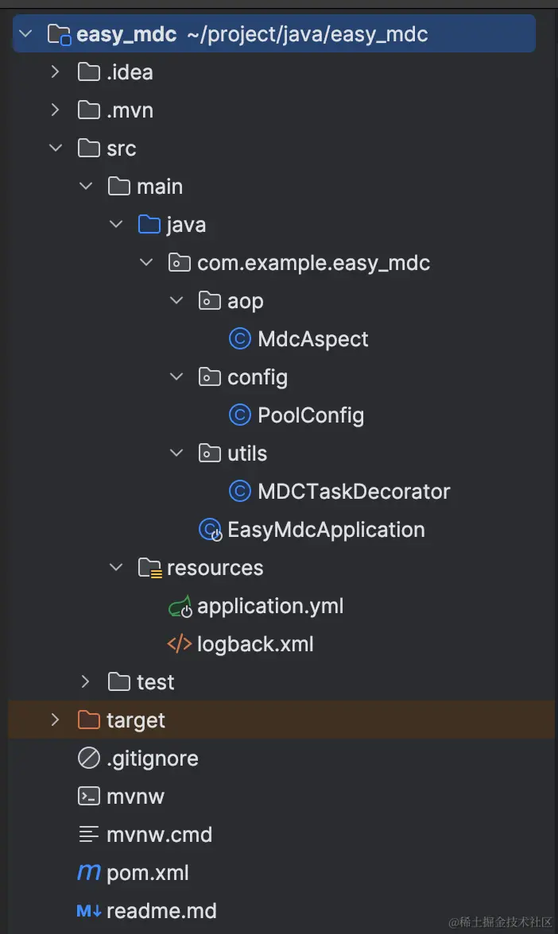The width and height of the screenshot is (558, 934).
Task: Select the resources folder label
Action: 215,568
